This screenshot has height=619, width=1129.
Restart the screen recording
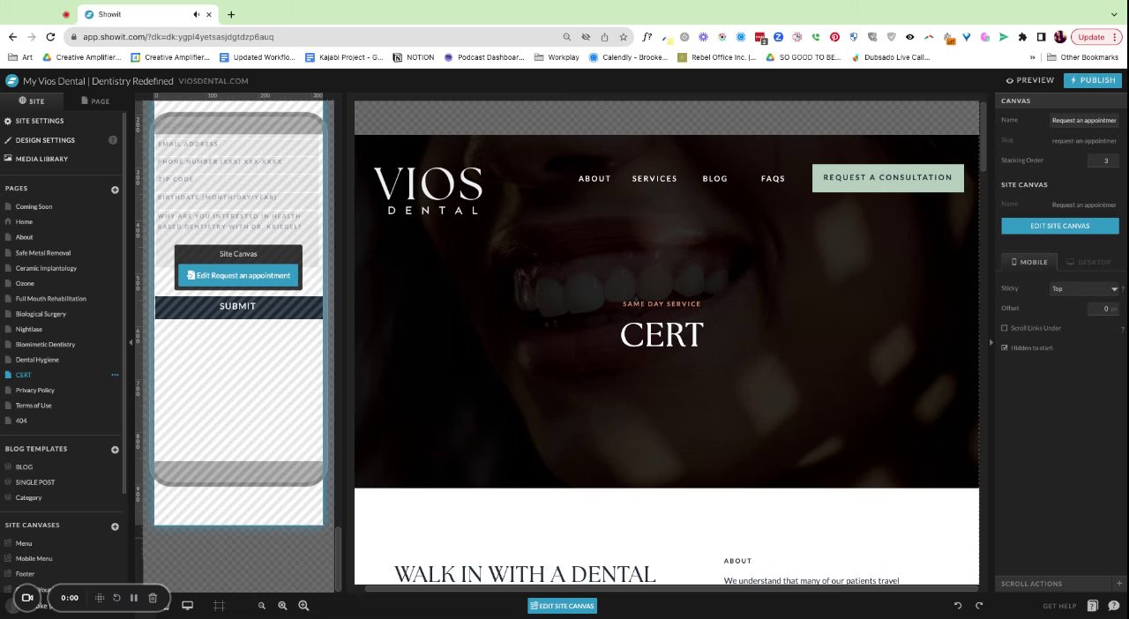(x=116, y=598)
